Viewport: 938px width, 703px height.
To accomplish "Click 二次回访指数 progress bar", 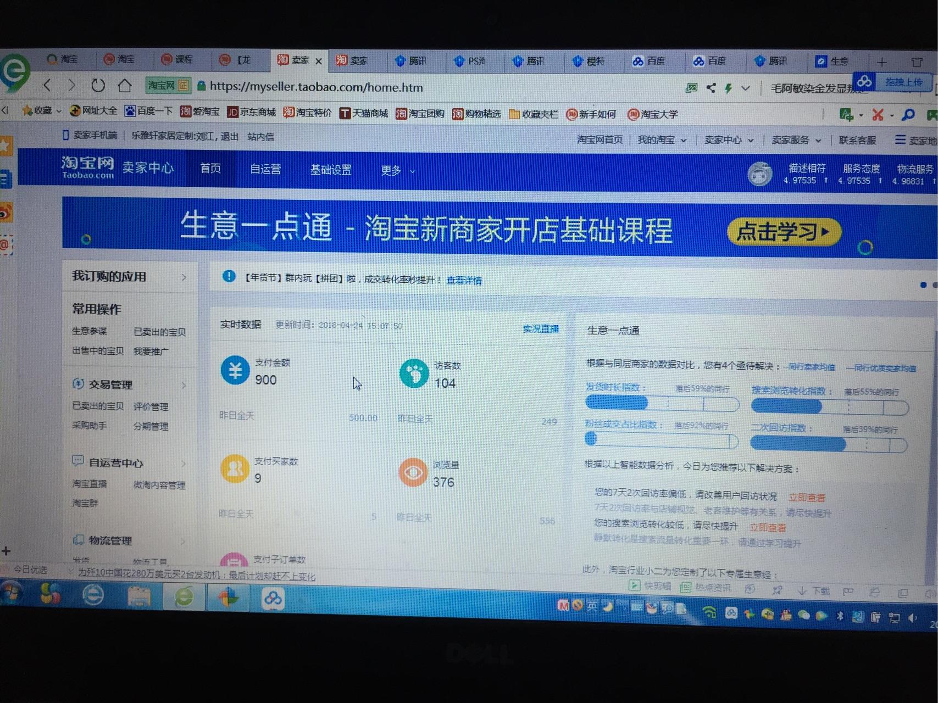I will pyautogui.click(x=829, y=444).
